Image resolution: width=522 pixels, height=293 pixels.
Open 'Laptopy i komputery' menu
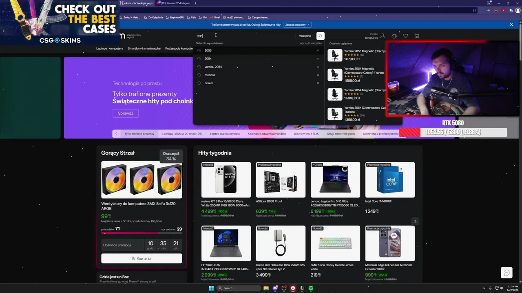tap(110, 48)
